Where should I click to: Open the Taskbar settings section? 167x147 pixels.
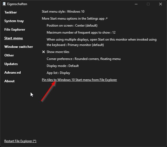point(10,12)
